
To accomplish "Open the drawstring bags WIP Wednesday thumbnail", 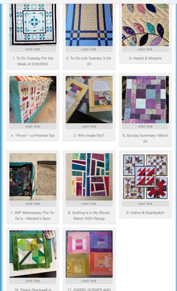I will 33,177.
